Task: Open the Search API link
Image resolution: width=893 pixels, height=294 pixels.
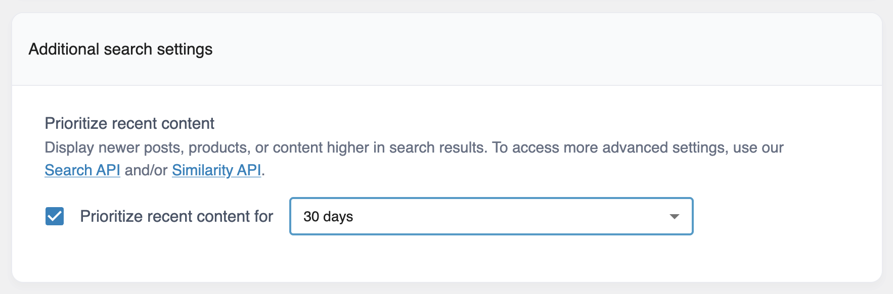Action: click(82, 170)
